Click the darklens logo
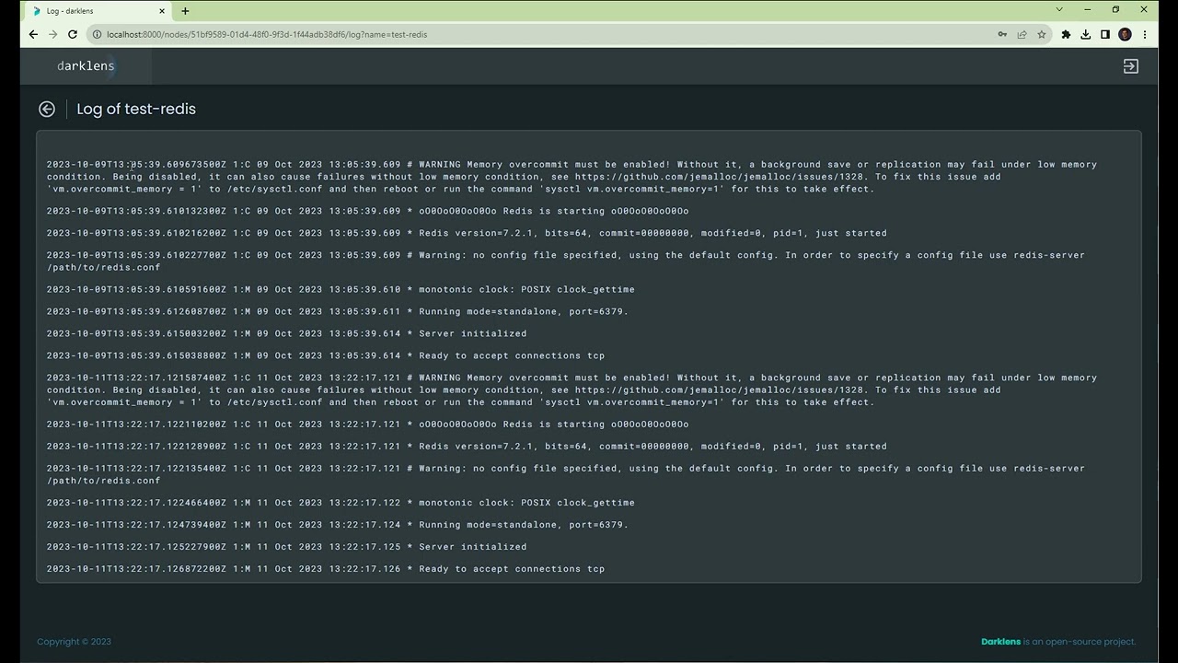Screen dimensions: 1178x663 click(86, 66)
